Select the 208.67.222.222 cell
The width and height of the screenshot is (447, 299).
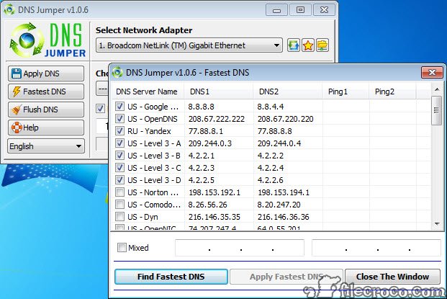tap(217, 119)
